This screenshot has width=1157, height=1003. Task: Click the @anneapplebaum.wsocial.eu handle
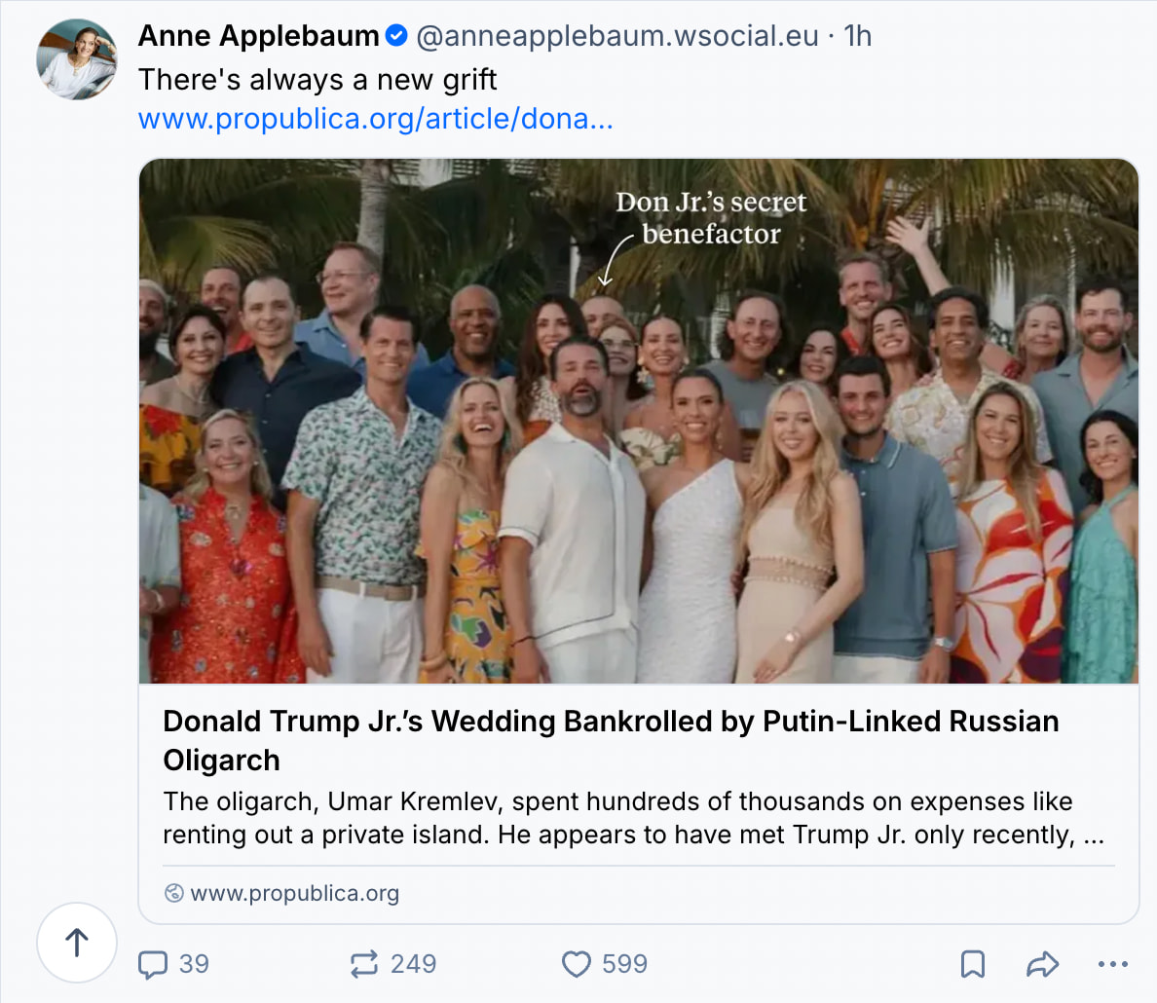pyautogui.click(x=617, y=35)
